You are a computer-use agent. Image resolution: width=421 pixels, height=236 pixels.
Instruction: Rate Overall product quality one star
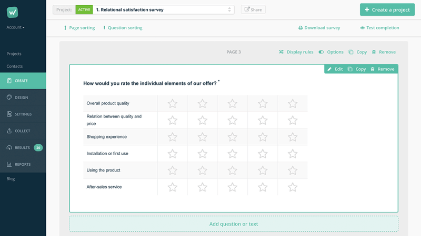point(172,104)
